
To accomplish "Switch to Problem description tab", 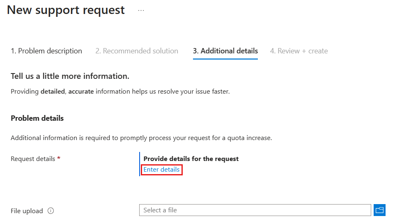I will point(46,51).
